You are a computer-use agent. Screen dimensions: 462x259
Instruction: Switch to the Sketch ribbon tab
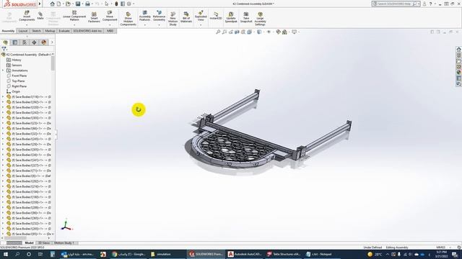click(36, 31)
